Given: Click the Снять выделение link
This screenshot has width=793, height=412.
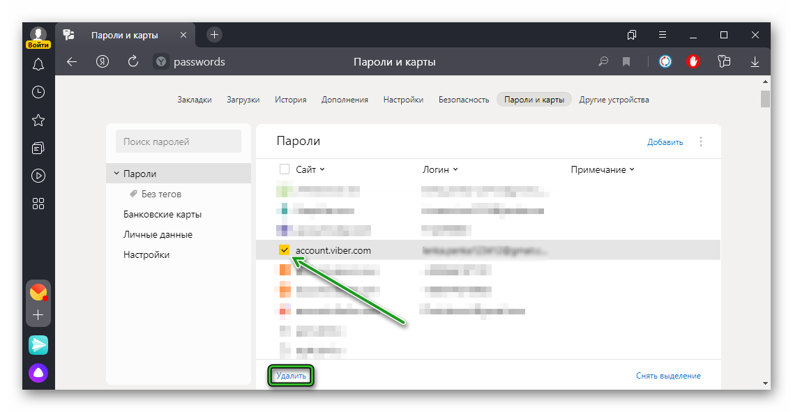Looking at the screenshot, I should [x=668, y=376].
